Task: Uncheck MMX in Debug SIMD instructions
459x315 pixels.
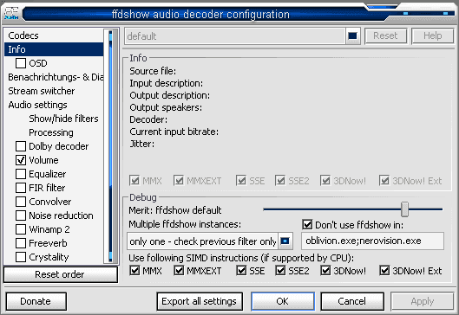Action: click(134, 271)
